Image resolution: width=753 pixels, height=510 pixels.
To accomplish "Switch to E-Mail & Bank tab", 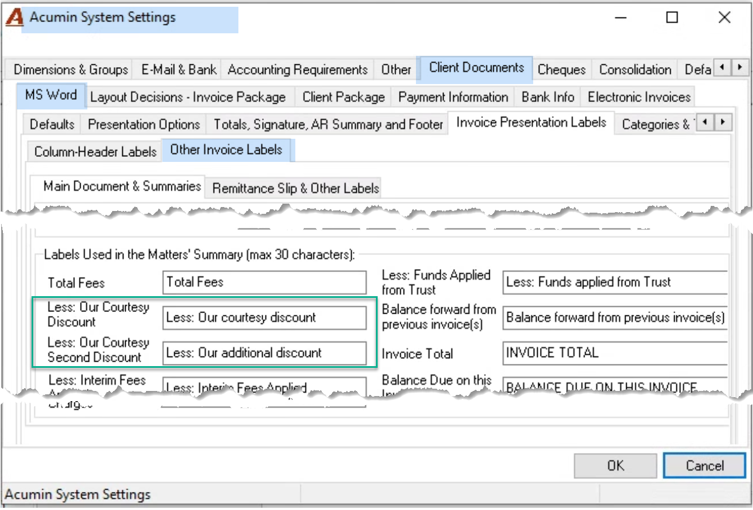I will [x=179, y=69].
